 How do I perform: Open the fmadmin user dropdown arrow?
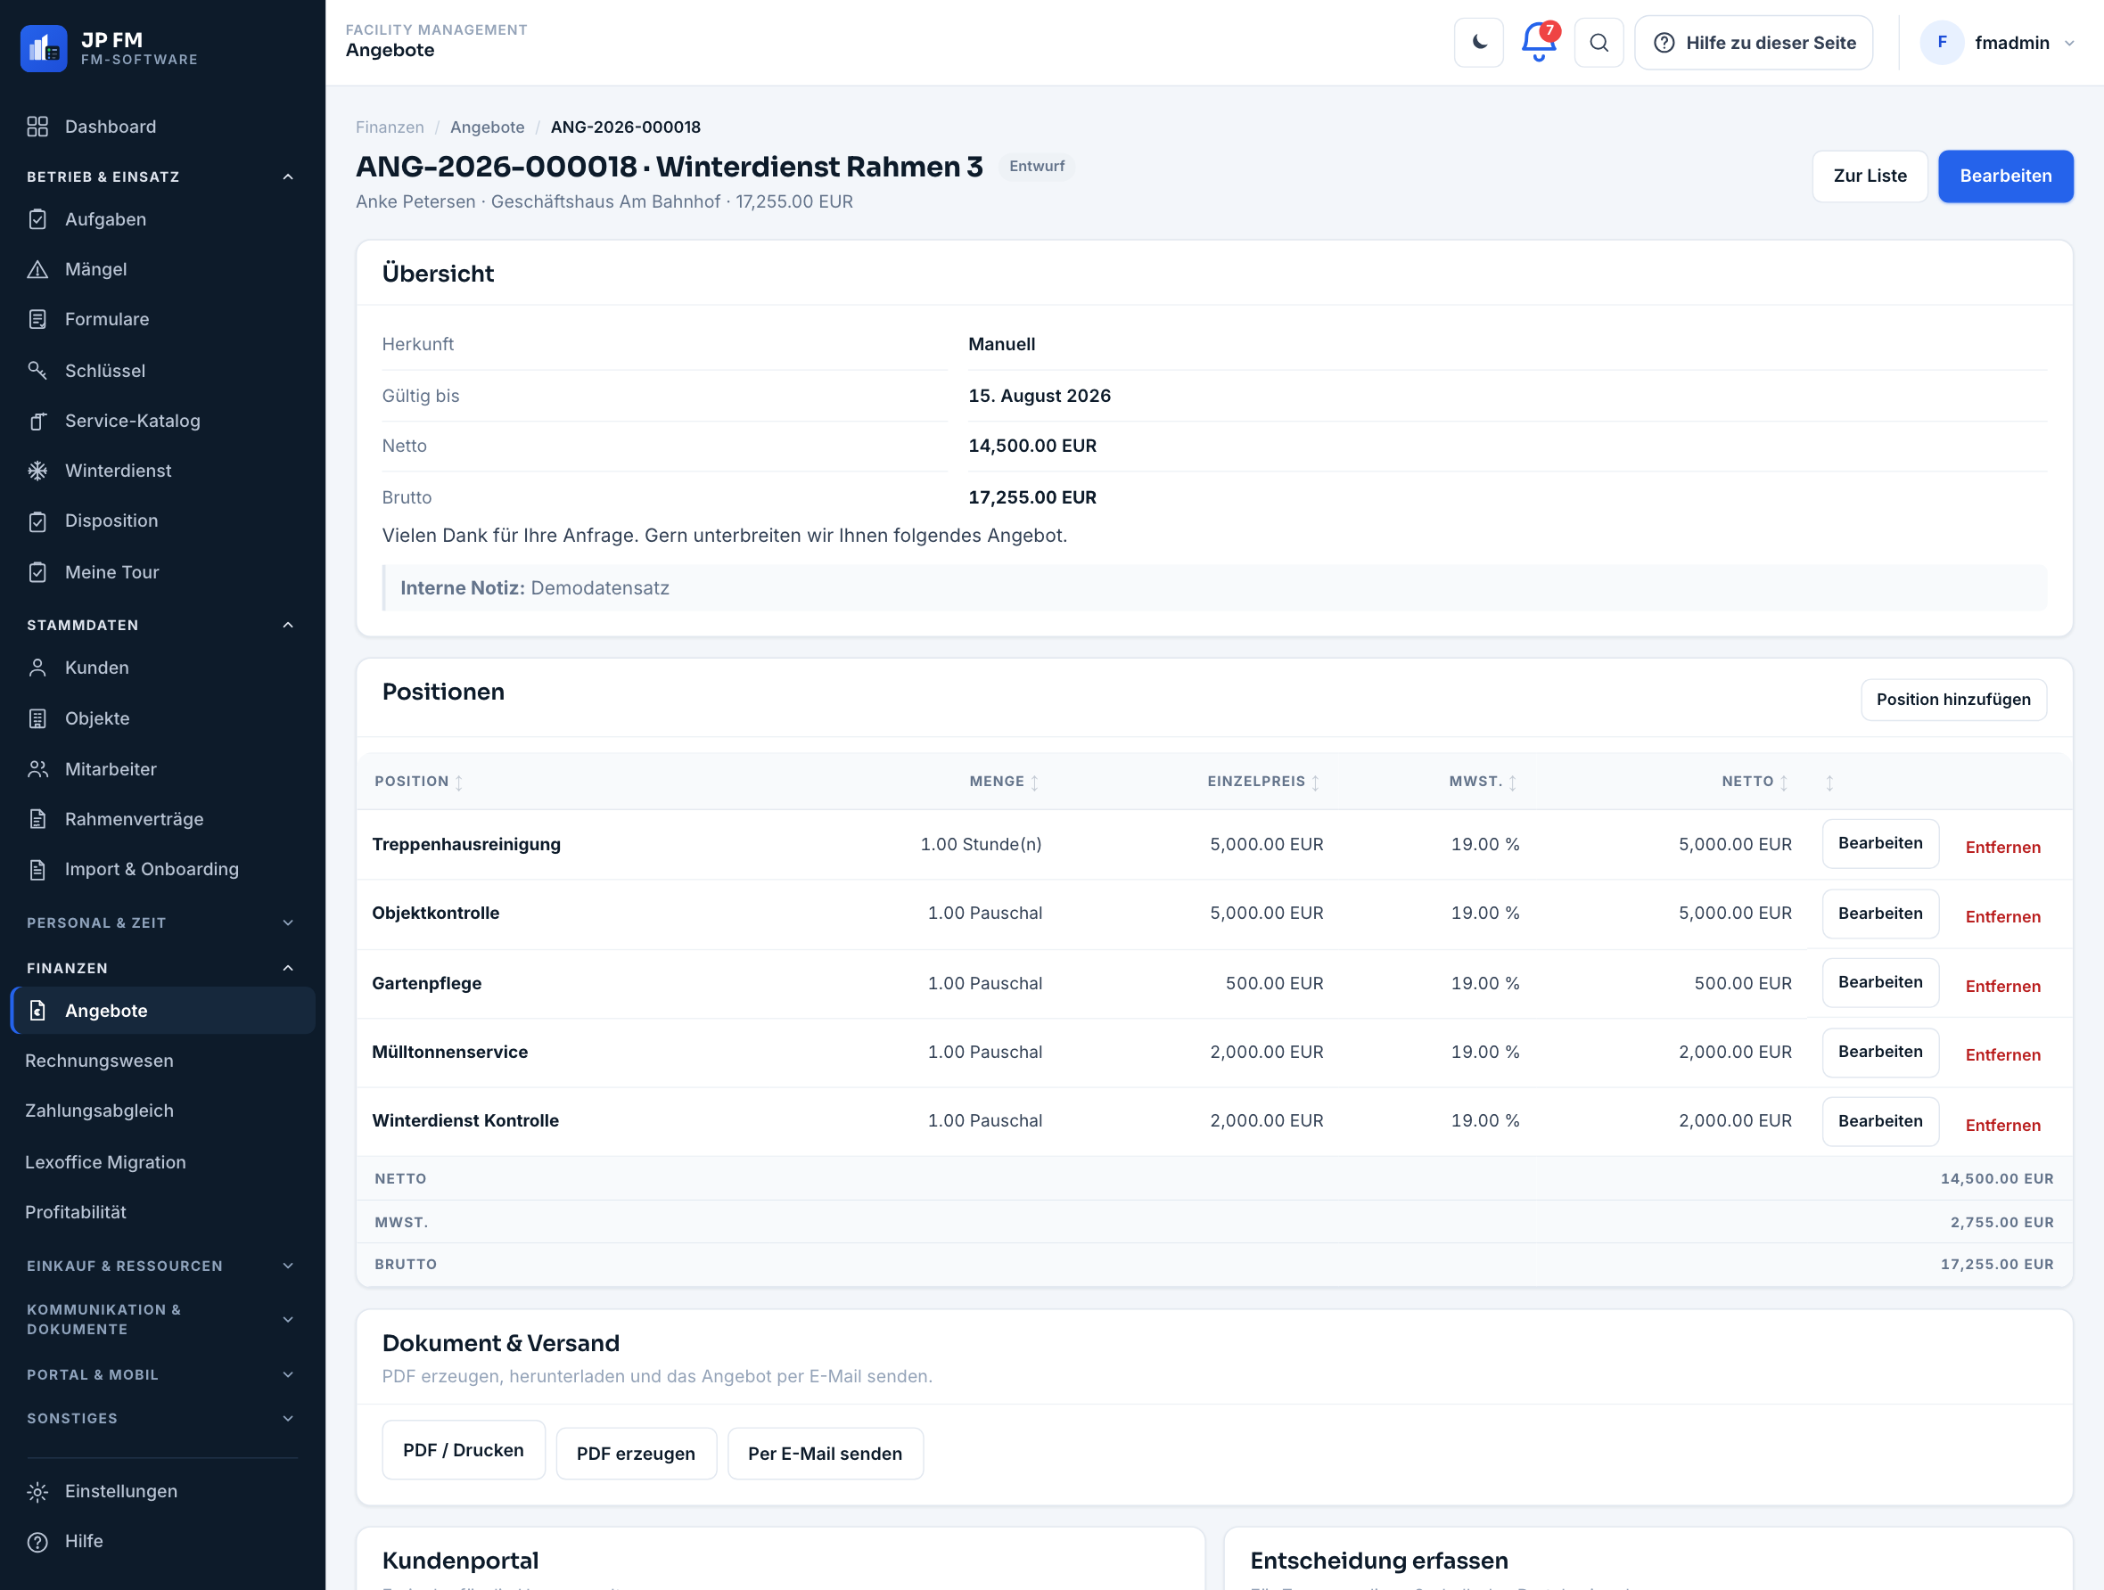(x=2069, y=44)
